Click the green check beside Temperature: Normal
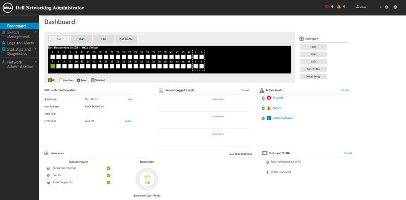Image resolution: width=406 pixels, height=200 pixels. click(109, 168)
